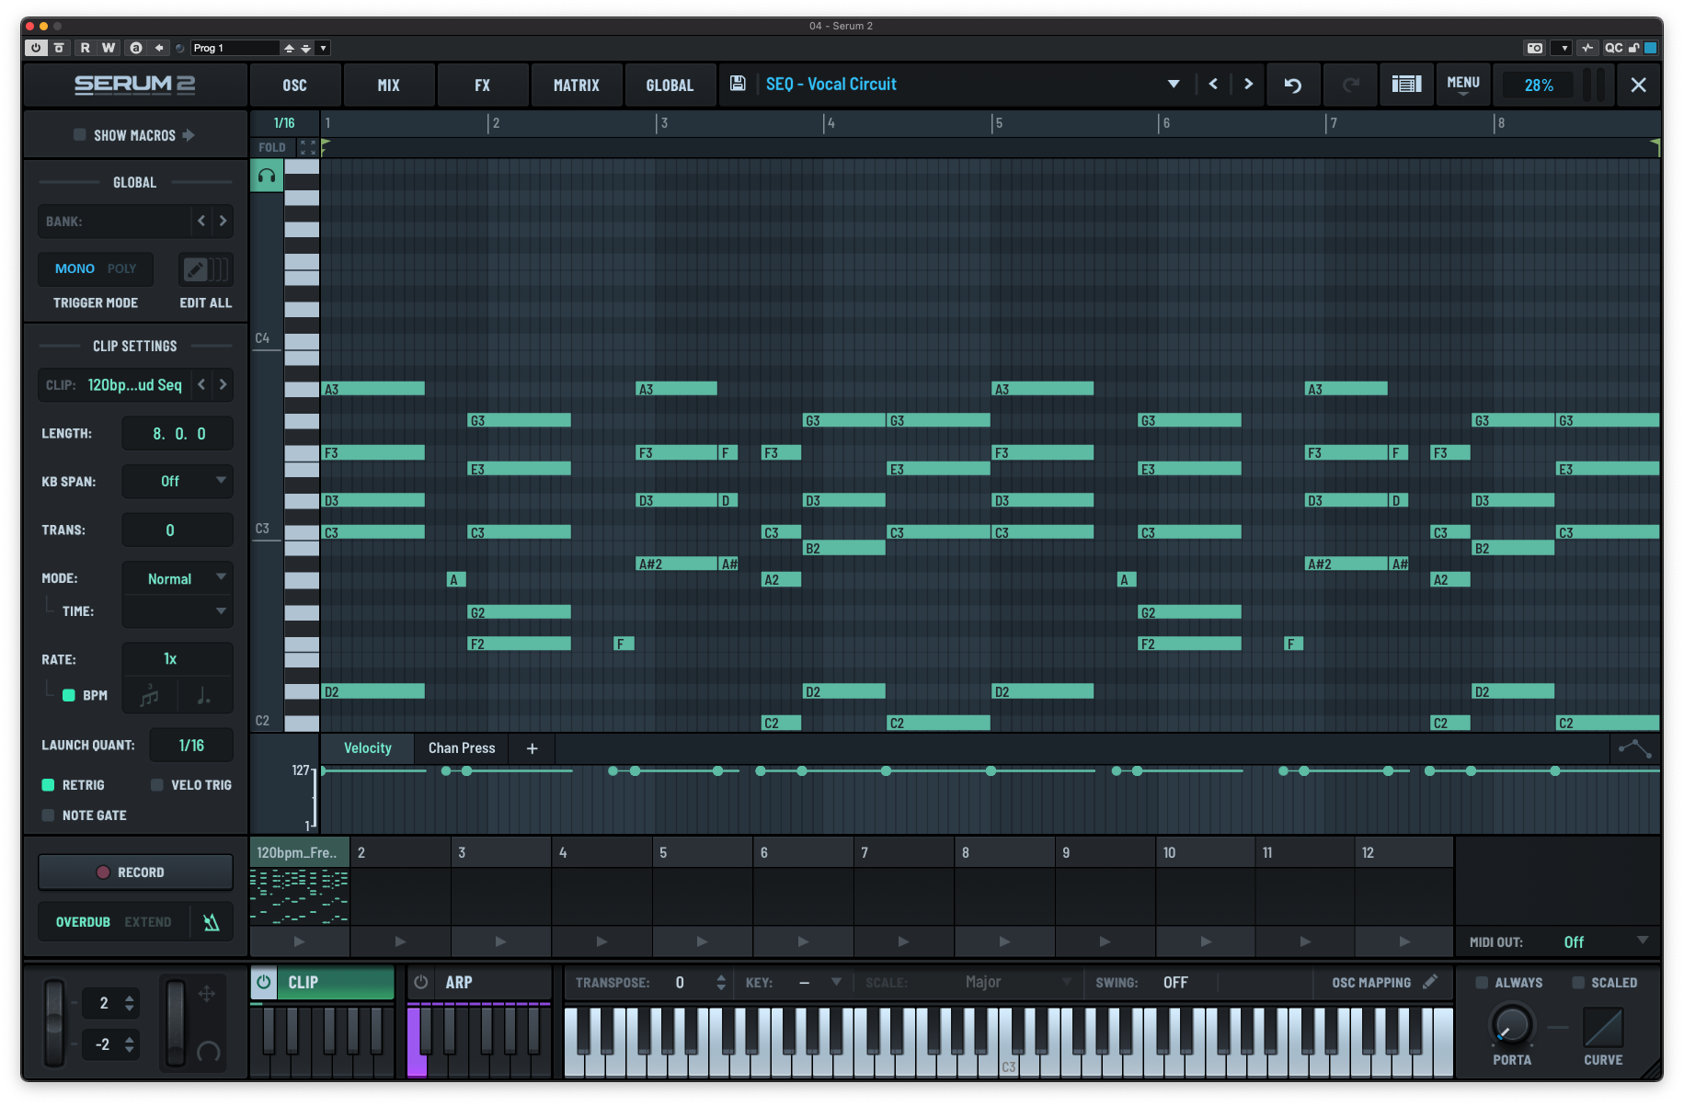Open the KB SPAN dropdown

[177, 481]
